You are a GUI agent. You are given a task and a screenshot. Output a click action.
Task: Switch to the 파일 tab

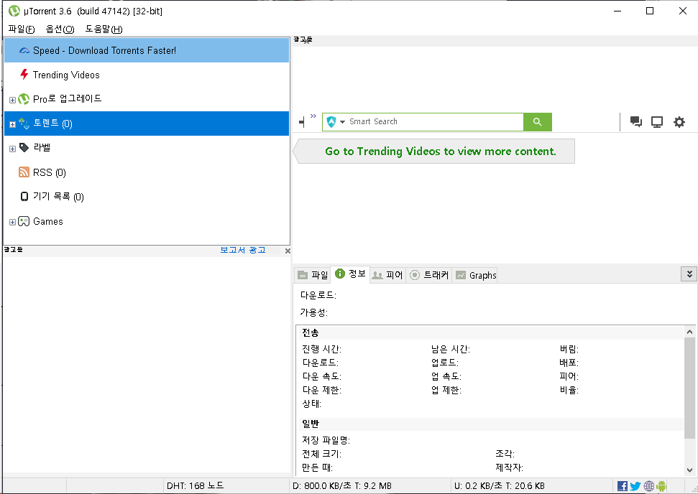[x=313, y=275]
